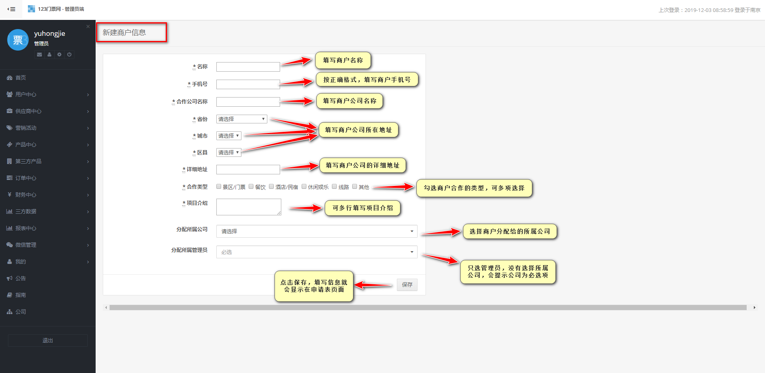
Task: Open the 区县 district dropdown
Action: 229,152
